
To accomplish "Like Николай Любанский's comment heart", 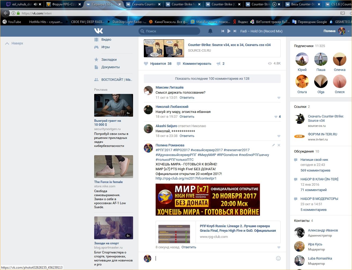I will coord(276,117).
